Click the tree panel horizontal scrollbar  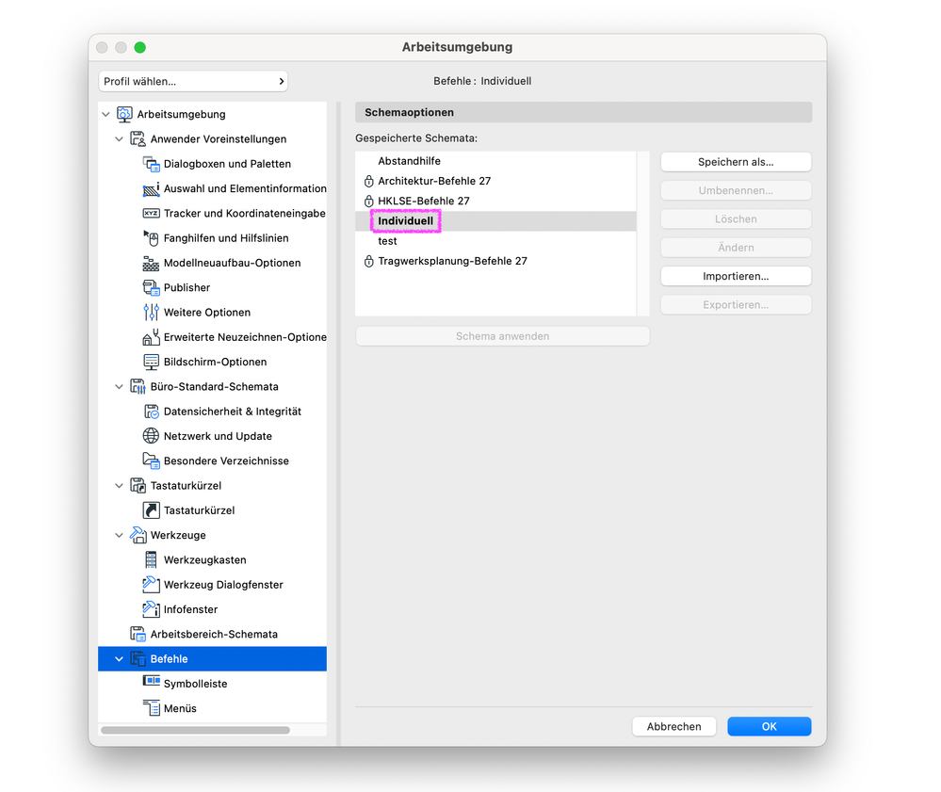tap(196, 730)
